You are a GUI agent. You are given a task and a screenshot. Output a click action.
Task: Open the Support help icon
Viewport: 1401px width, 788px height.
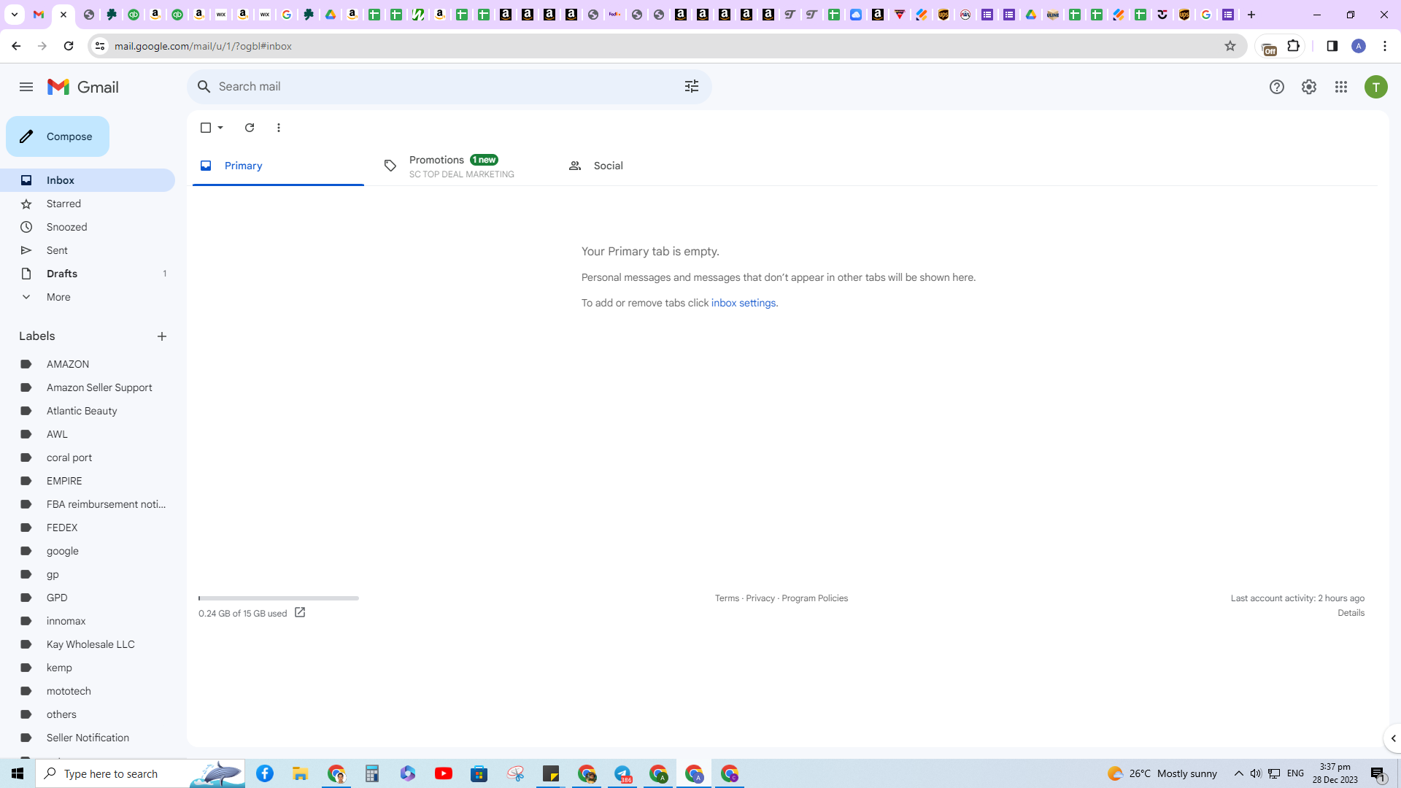pyautogui.click(x=1276, y=87)
